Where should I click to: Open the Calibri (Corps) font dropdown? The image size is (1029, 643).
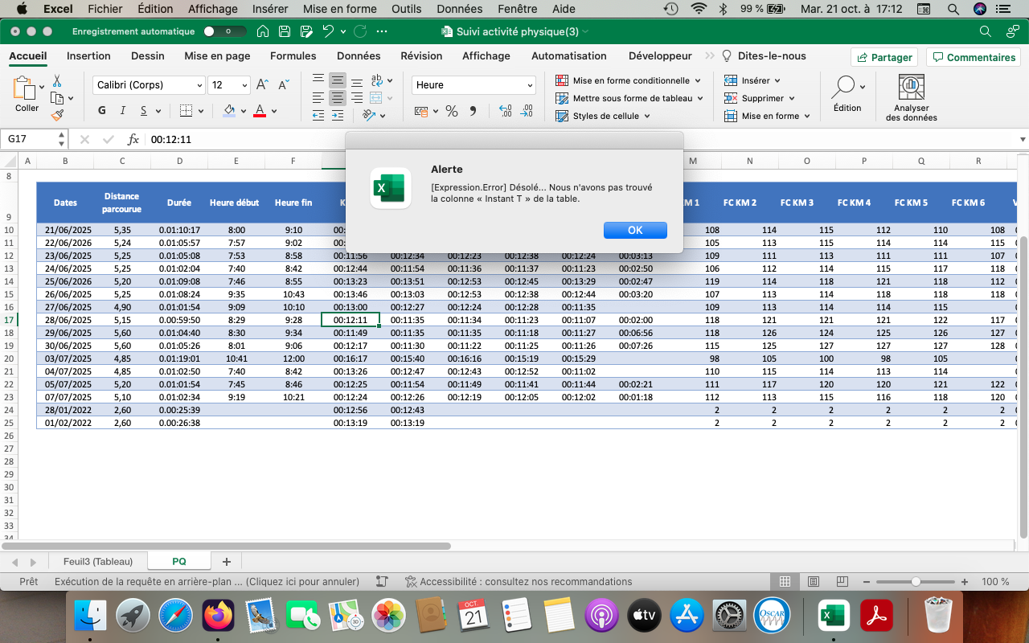click(150, 85)
